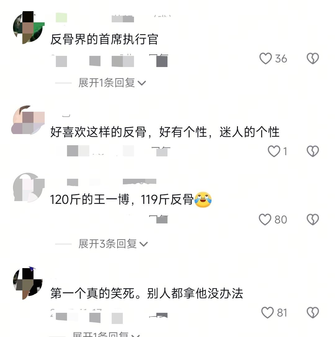The image size is (335, 337).
Task: Open second commenter's avatar profile
Action: coord(28,120)
